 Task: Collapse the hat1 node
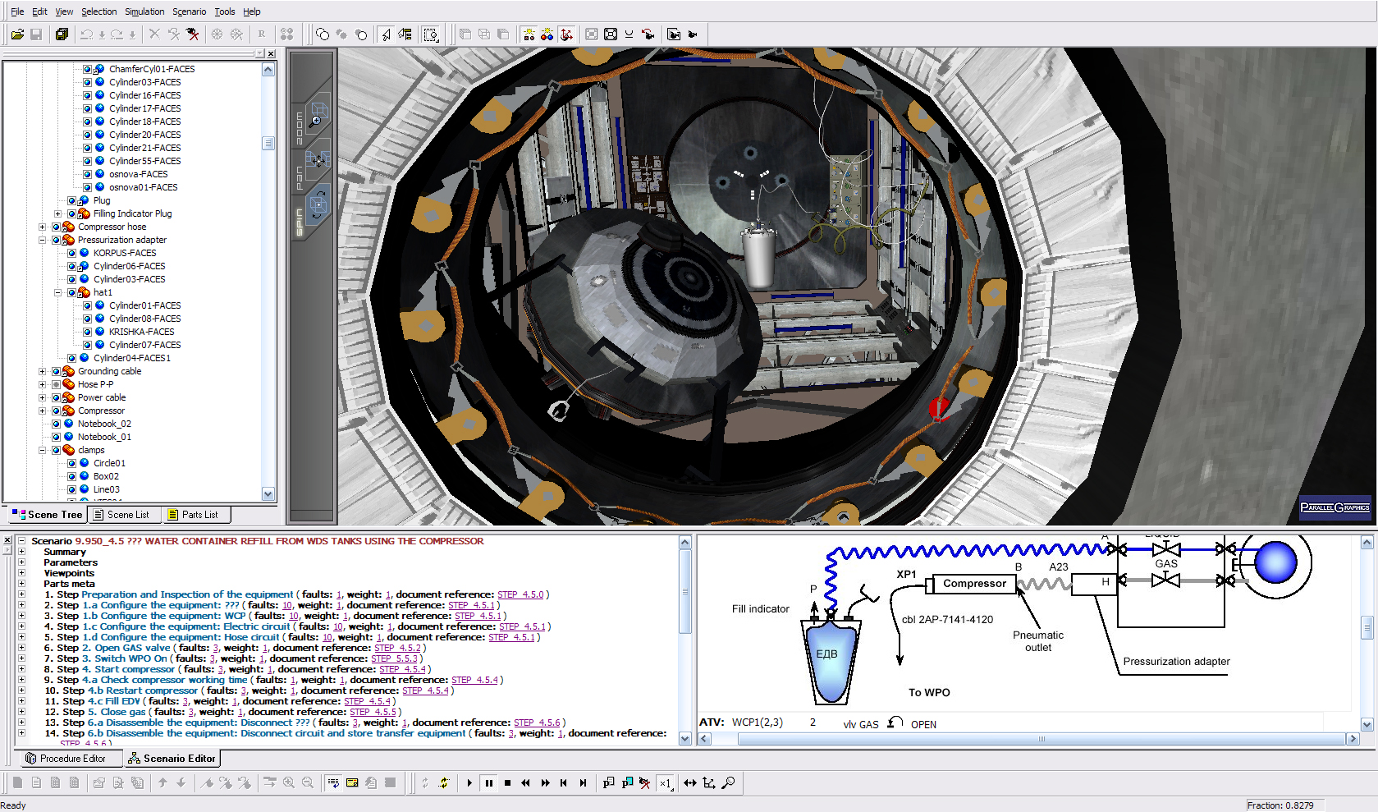(x=57, y=292)
